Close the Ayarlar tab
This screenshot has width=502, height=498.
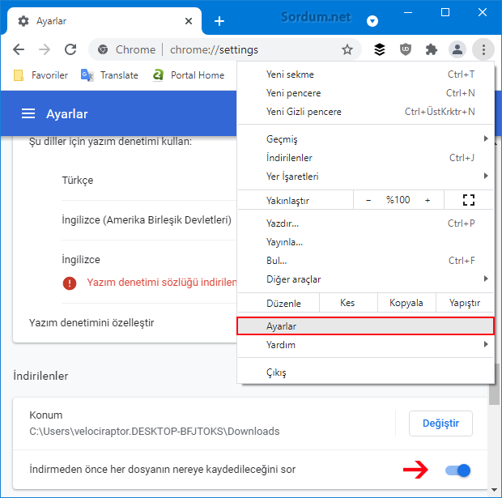click(x=189, y=21)
